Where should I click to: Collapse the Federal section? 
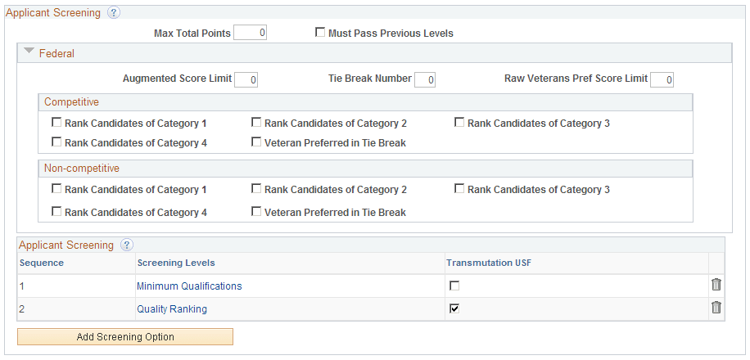[29, 52]
